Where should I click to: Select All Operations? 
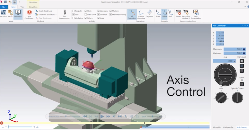(132, 14)
